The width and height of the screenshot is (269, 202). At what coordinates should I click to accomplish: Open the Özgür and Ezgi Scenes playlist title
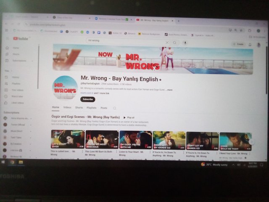(86, 117)
